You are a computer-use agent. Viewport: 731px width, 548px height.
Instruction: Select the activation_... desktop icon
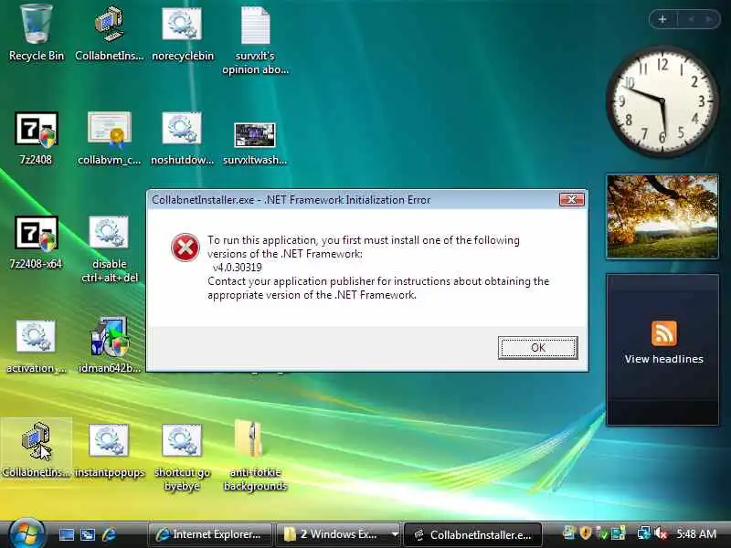point(36,347)
